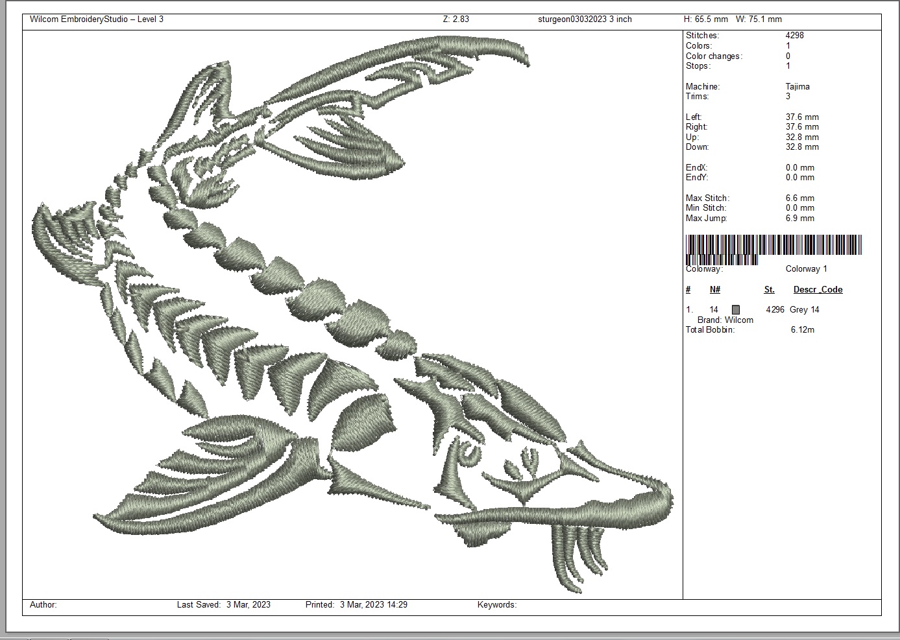Click the Z: 2.83 zoom value
The image size is (900, 640).
[x=456, y=19]
